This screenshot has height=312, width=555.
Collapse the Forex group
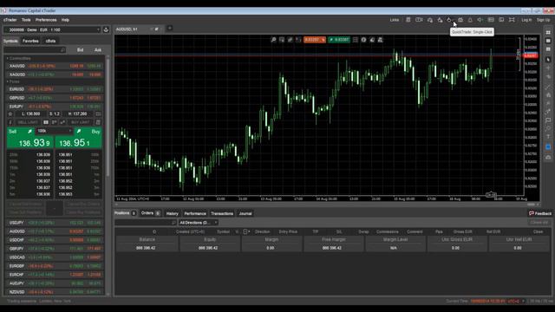coord(8,81)
